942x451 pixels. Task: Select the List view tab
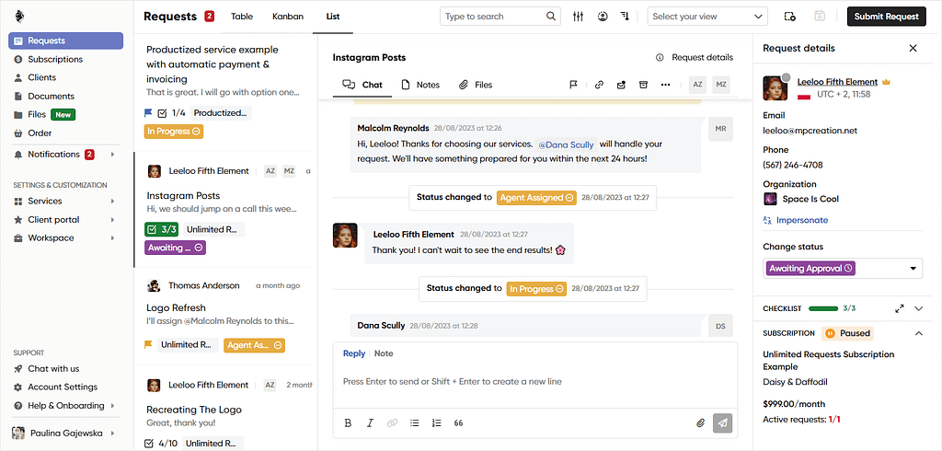point(333,17)
